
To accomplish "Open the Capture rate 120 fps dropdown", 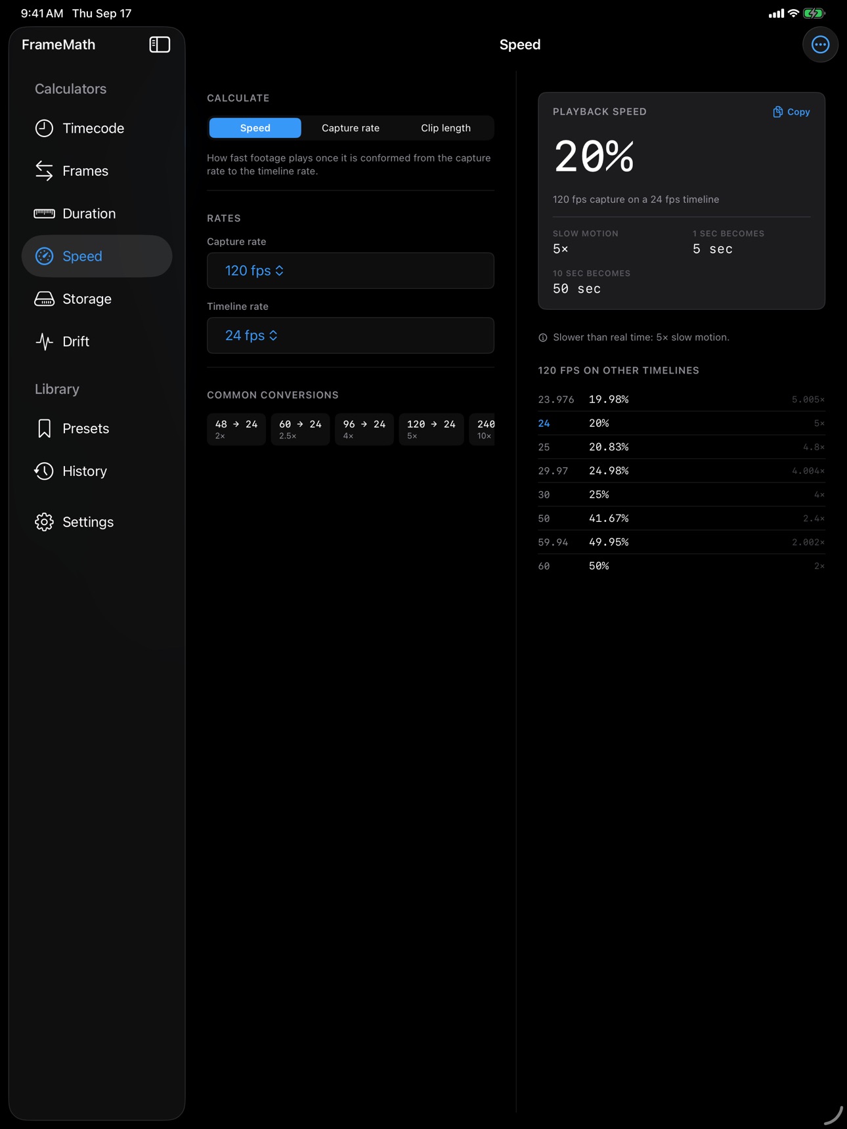I will [x=351, y=270].
